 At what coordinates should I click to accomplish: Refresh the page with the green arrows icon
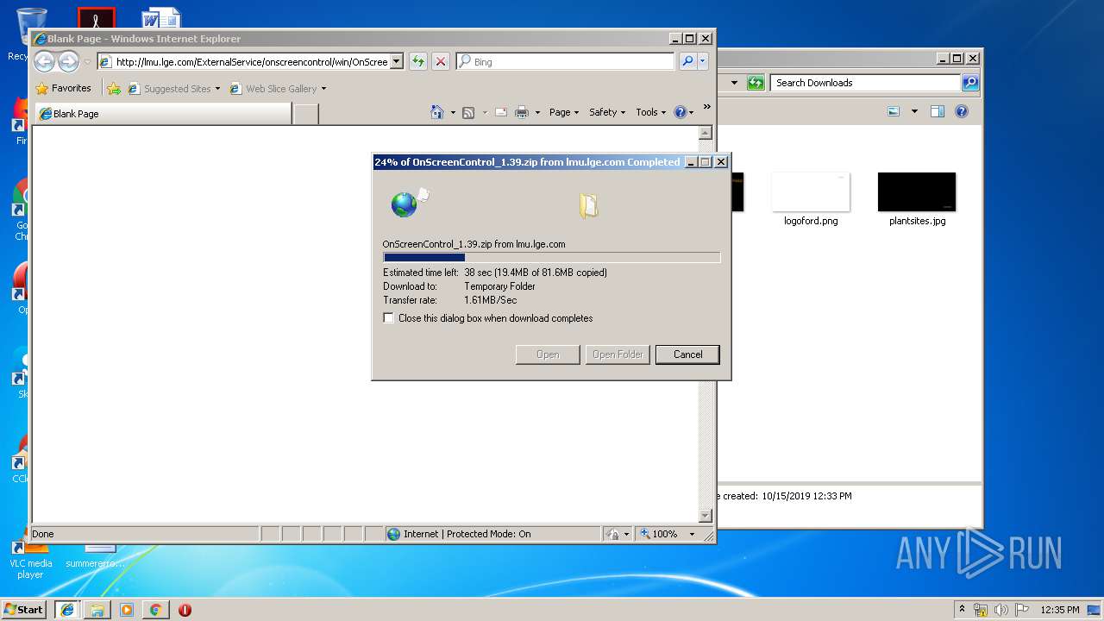pyautogui.click(x=418, y=62)
